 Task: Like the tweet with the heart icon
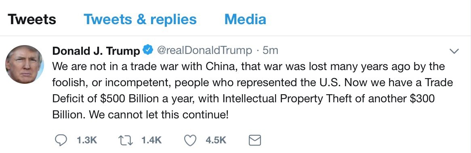click(x=190, y=140)
